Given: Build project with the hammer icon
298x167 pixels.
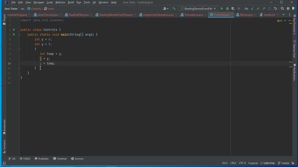Looking at the screenshot, I should pyautogui.click(x=174, y=8).
